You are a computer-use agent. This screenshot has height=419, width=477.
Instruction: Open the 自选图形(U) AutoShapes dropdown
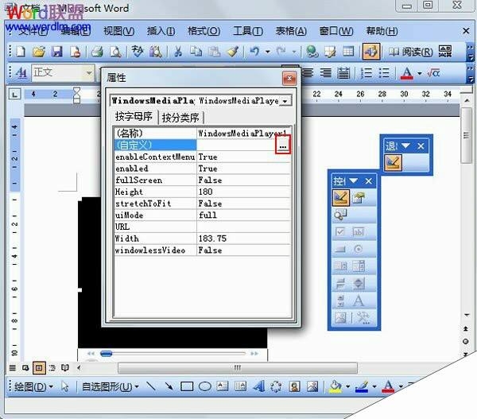point(111,386)
